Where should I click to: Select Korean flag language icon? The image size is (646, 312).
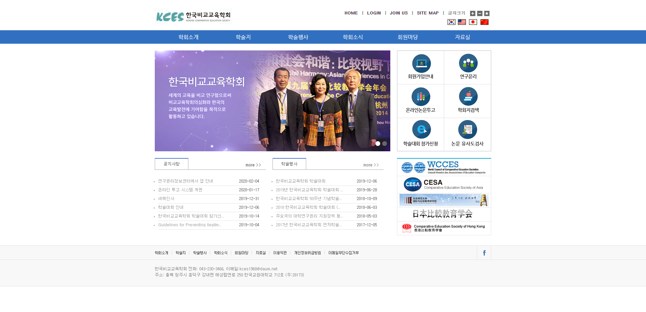point(452,22)
